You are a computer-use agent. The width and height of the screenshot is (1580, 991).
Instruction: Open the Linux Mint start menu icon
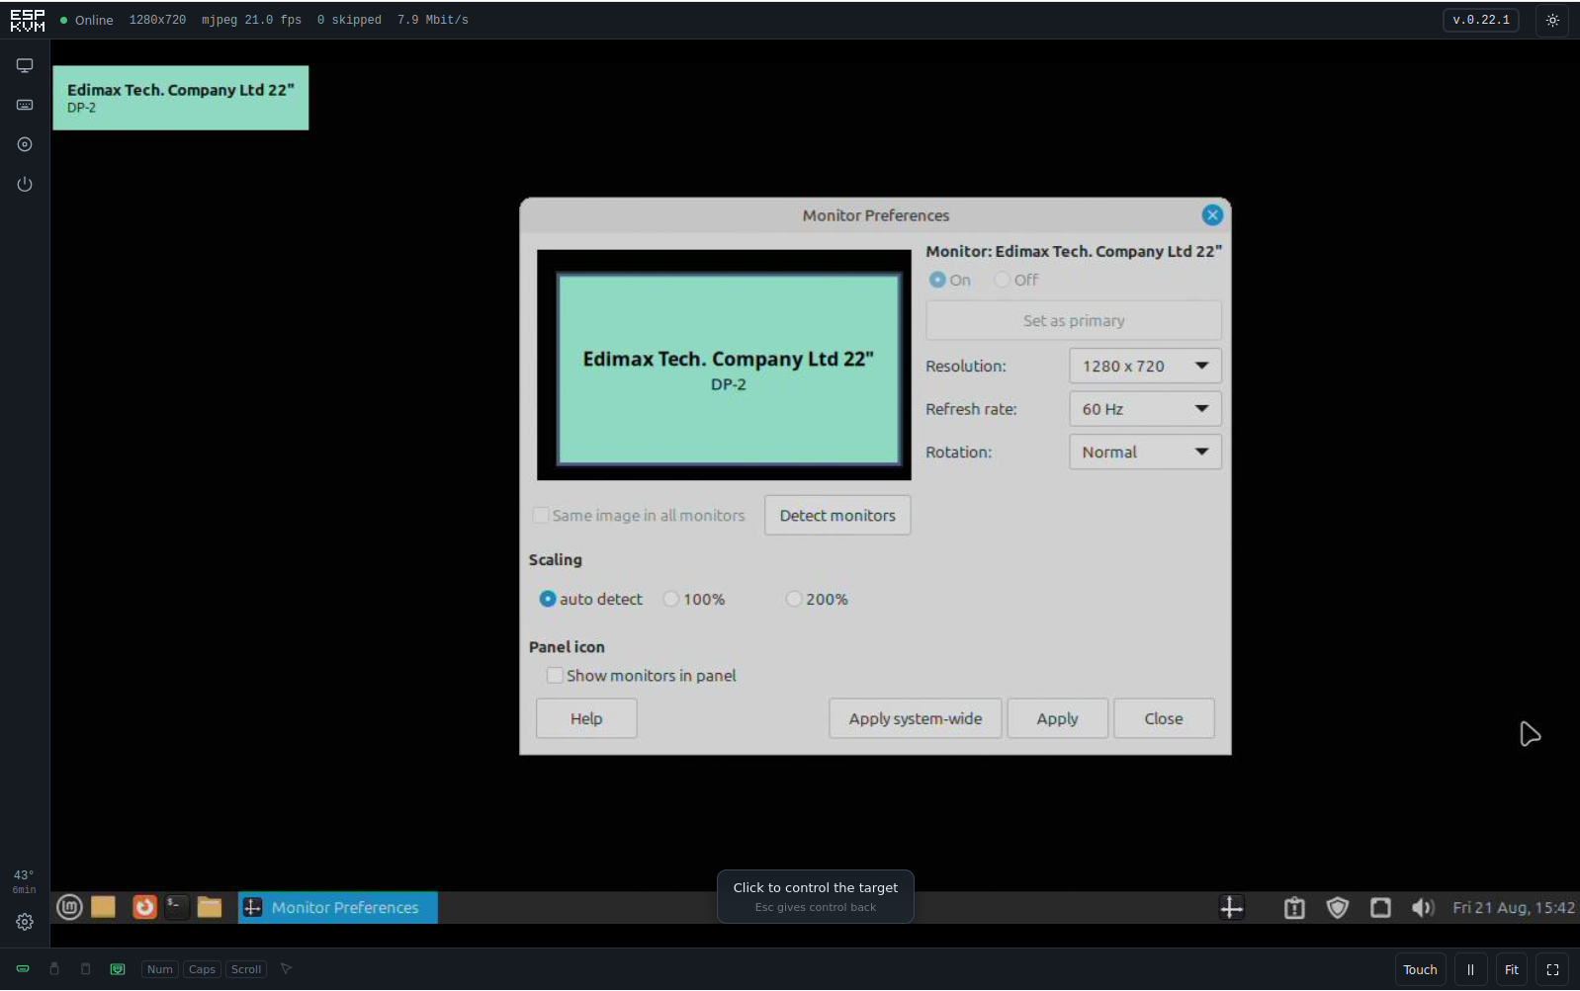click(x=69, y=907)
